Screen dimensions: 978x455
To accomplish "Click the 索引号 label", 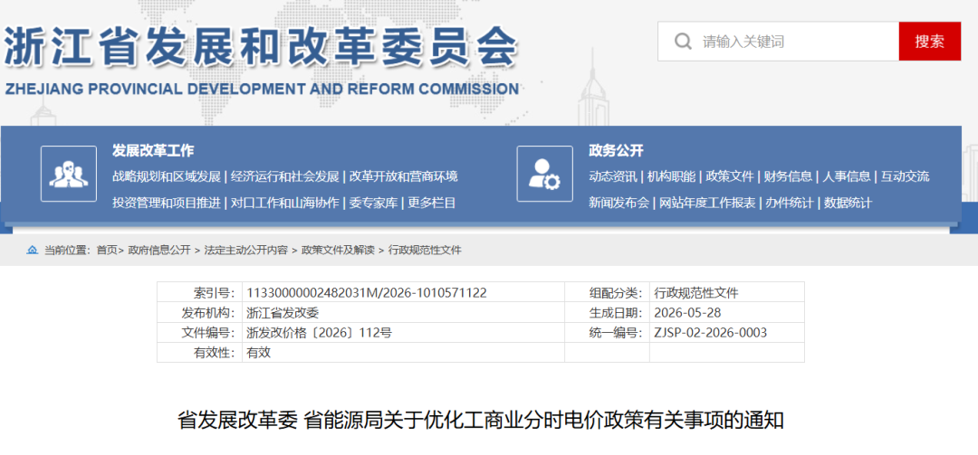I will (x=216, y=292).
